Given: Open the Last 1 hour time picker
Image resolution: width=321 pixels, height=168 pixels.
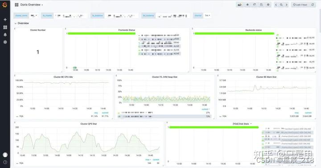Looking at the screenshot, I should (x=300, y=5).
